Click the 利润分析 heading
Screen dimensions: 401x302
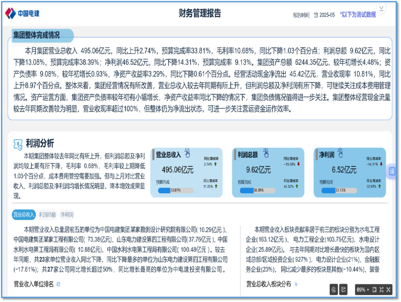pyautogui.click(x=40, y=143)
